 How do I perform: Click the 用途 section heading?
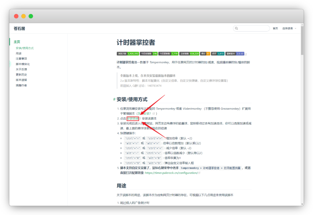point(121,186)
